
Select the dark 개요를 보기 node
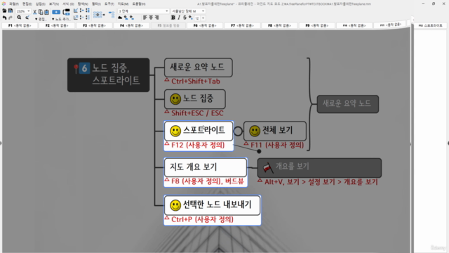click(319, 167)
